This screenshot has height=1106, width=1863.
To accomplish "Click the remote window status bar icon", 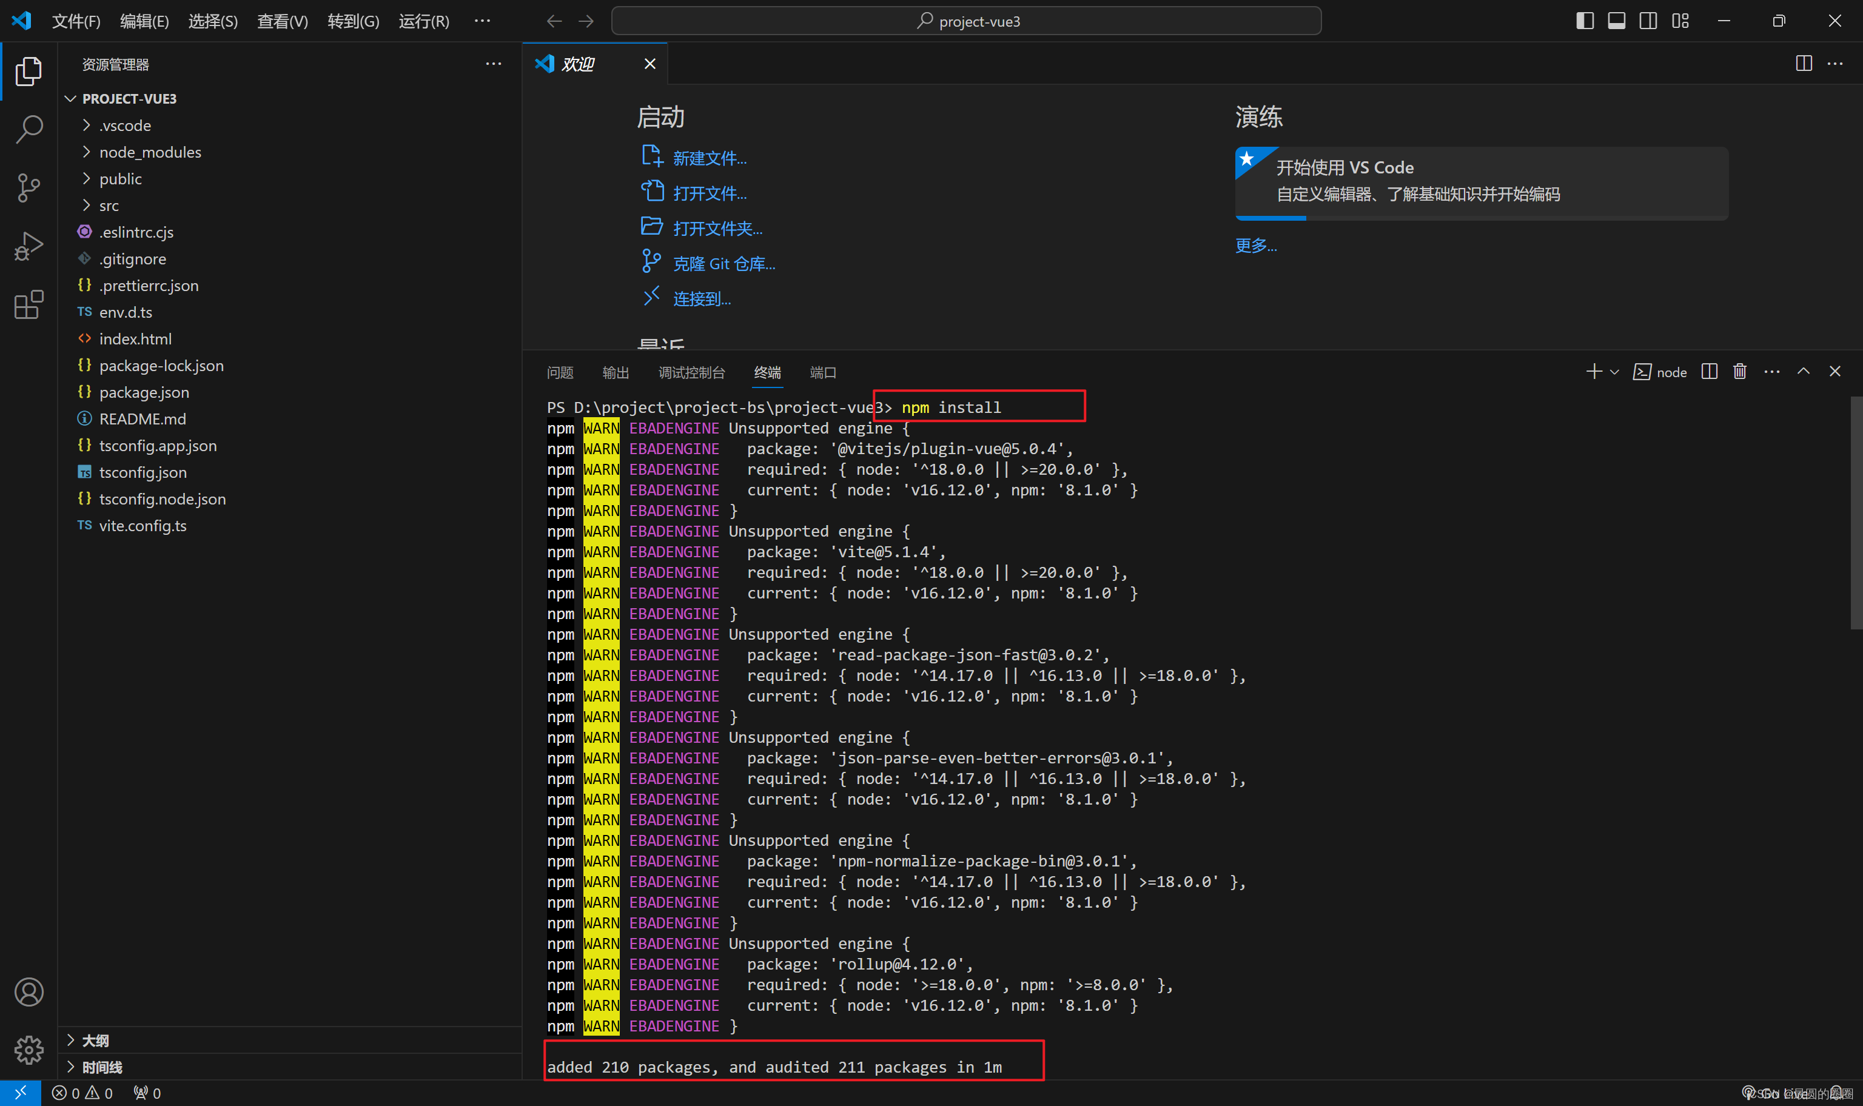I will click(20, 1093).
